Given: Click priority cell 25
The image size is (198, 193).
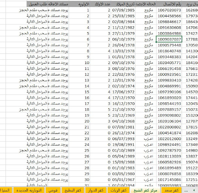Looking at the screenshot, I should [x=79, y=150].
